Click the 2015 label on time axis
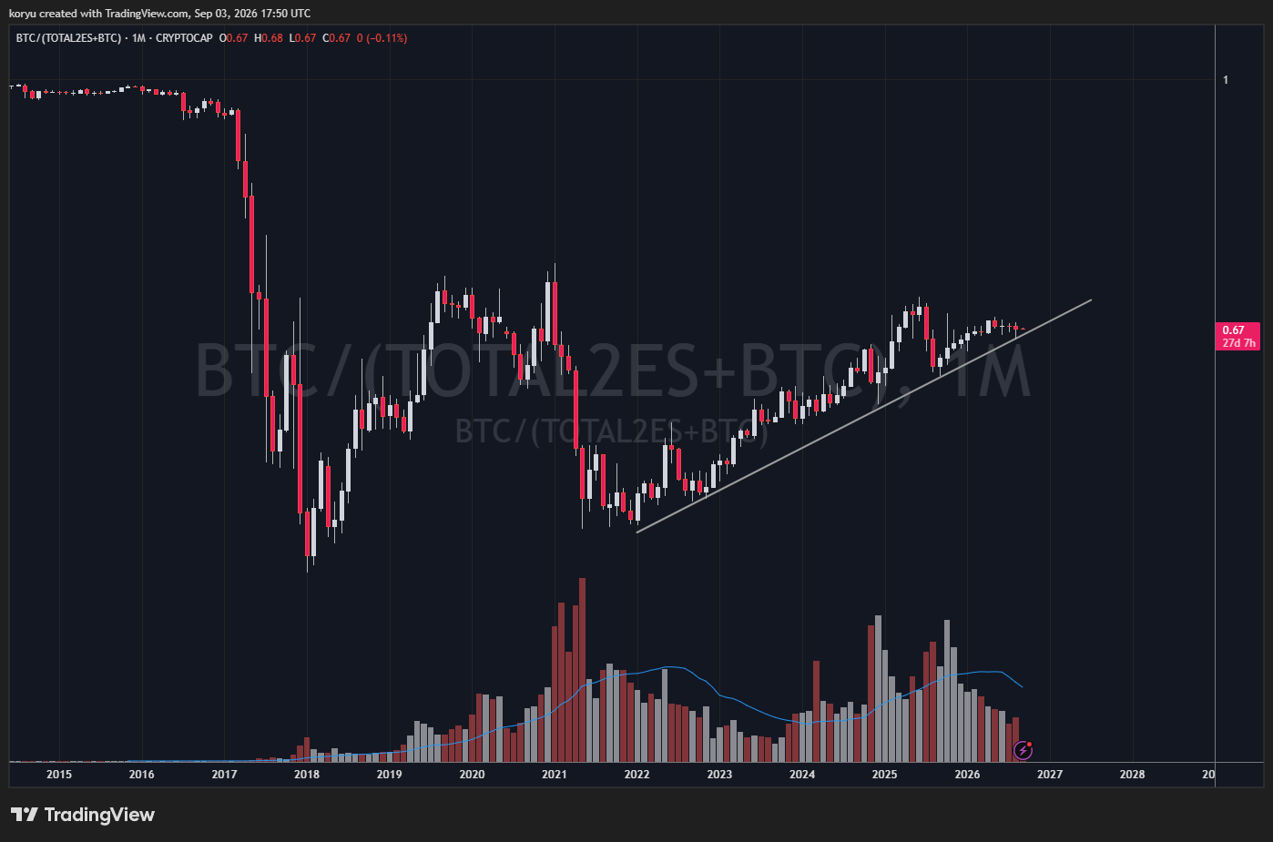 point(59,775)
